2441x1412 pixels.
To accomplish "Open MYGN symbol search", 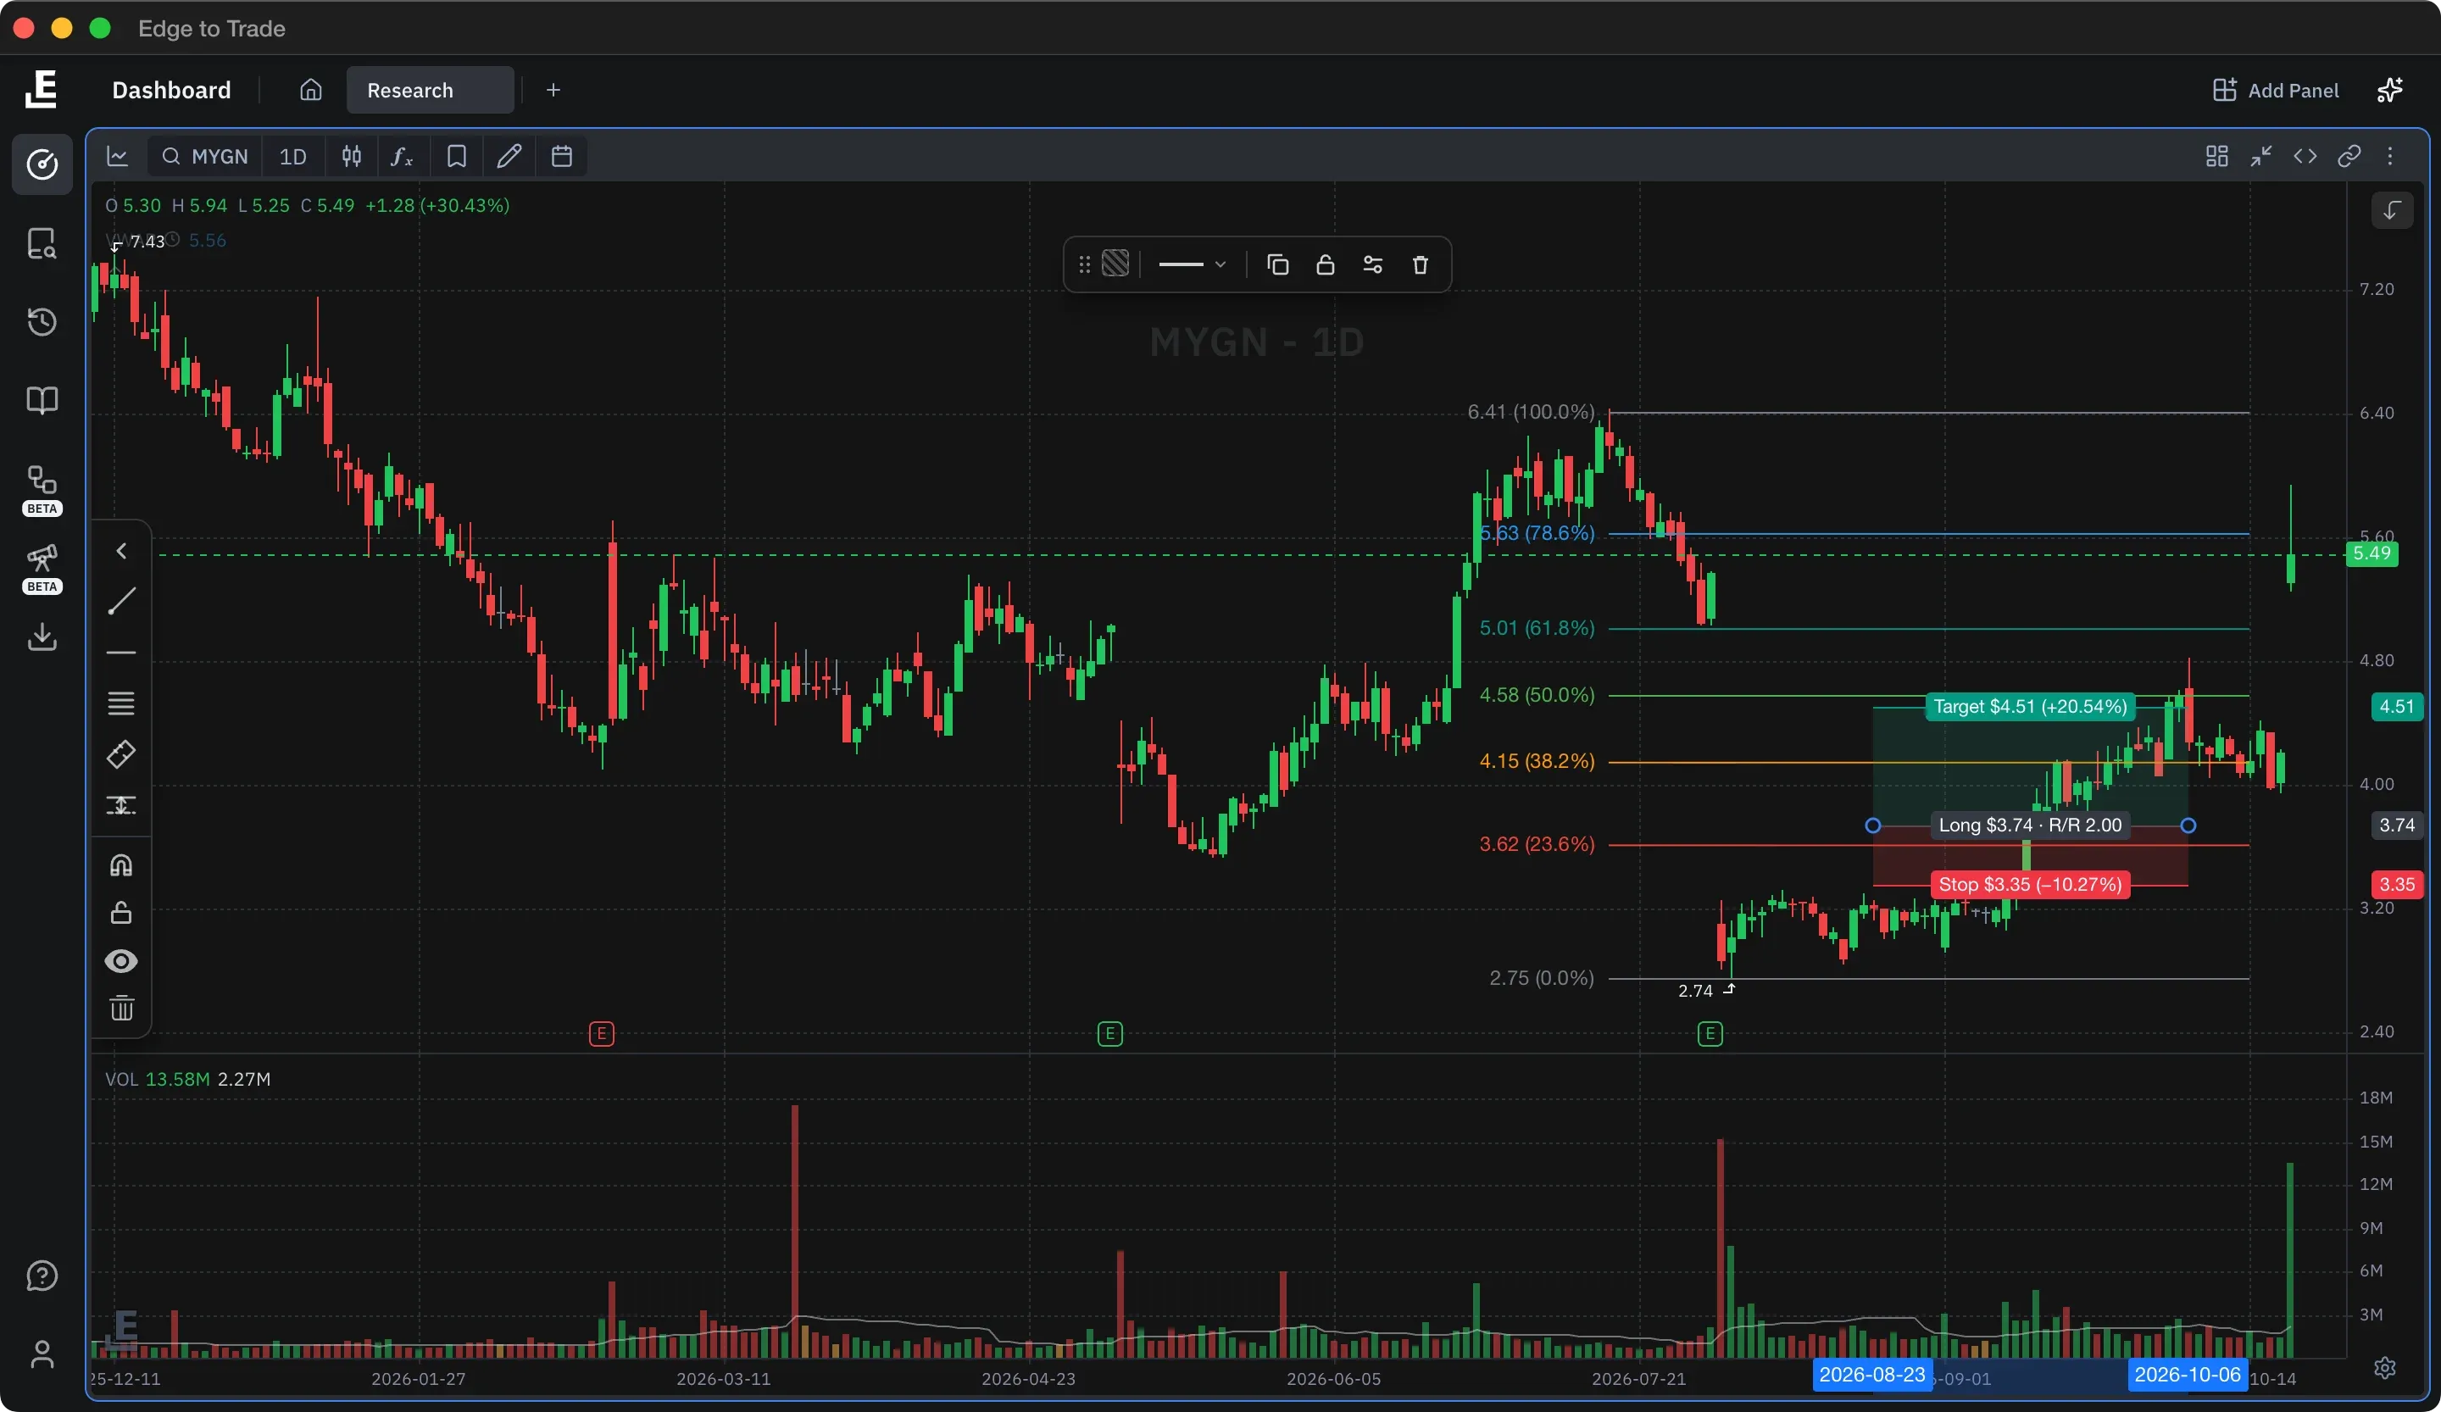I will tap(204, 156).
